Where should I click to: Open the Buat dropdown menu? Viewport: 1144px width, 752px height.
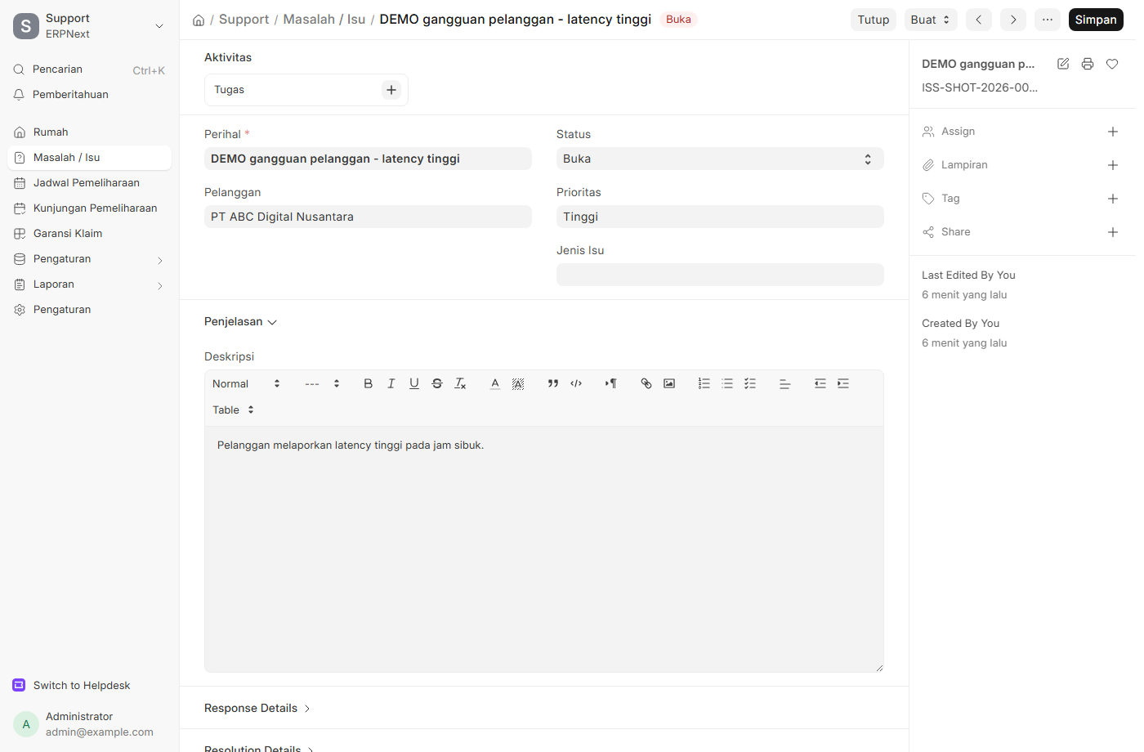(931, 20)
